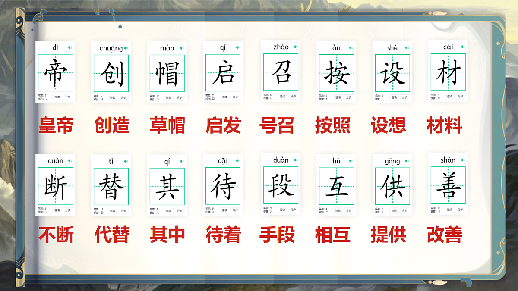Click the red word 相互
The width and height of the screenshot is (518, 291).
(x=333, y=235)
